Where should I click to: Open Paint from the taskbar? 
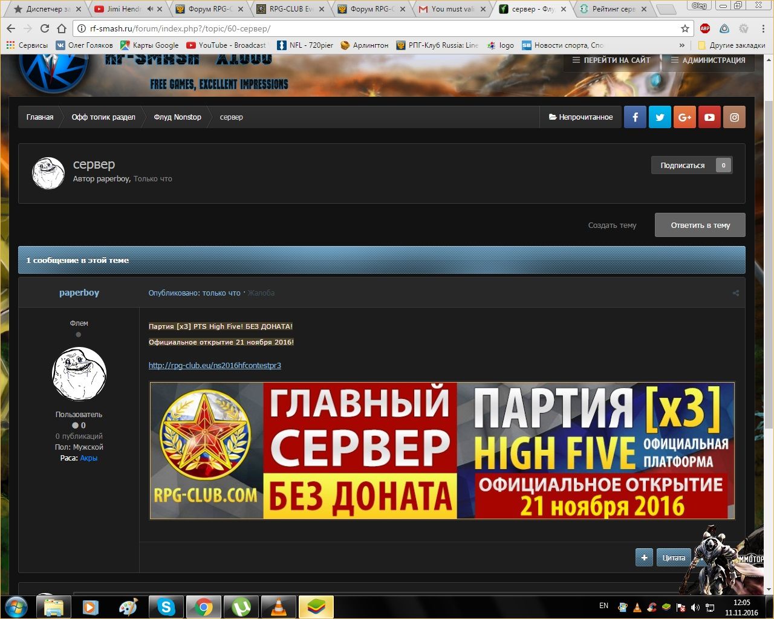(x=129, y=607)
